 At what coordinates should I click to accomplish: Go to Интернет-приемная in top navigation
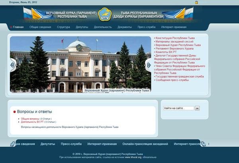[x=174, y=27]
